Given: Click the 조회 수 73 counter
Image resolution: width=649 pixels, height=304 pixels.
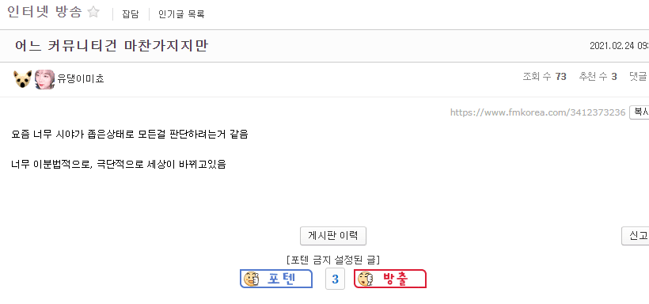Looking at the screenshot, I should click(x=545, y=77).
